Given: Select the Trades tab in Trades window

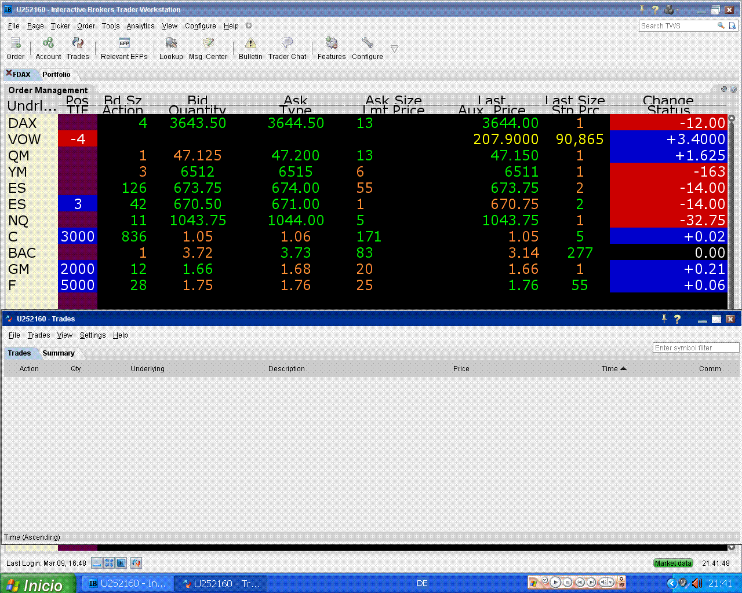Looking at the screenshot, I should click(19, 353).
